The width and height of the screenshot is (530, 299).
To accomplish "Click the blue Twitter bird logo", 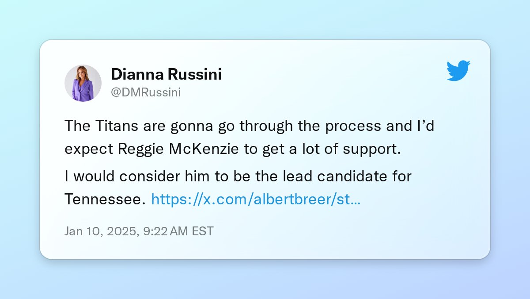I will coord(458,71).
